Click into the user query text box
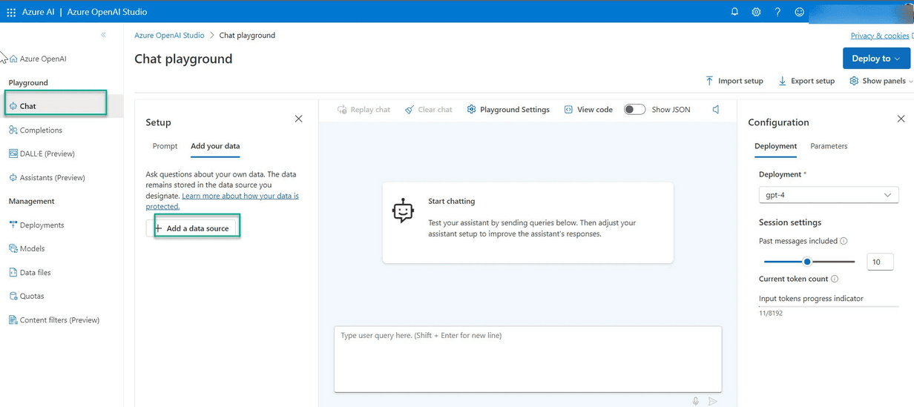The image size is (914, 407). [527, 359]
